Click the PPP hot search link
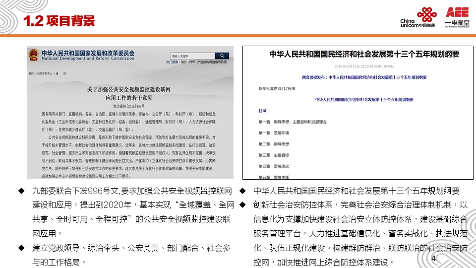 point(192,62)
